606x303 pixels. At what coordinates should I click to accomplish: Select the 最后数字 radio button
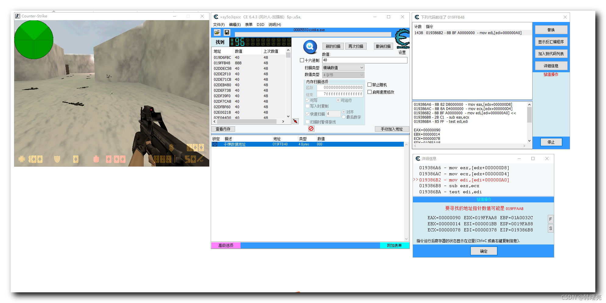344,117
